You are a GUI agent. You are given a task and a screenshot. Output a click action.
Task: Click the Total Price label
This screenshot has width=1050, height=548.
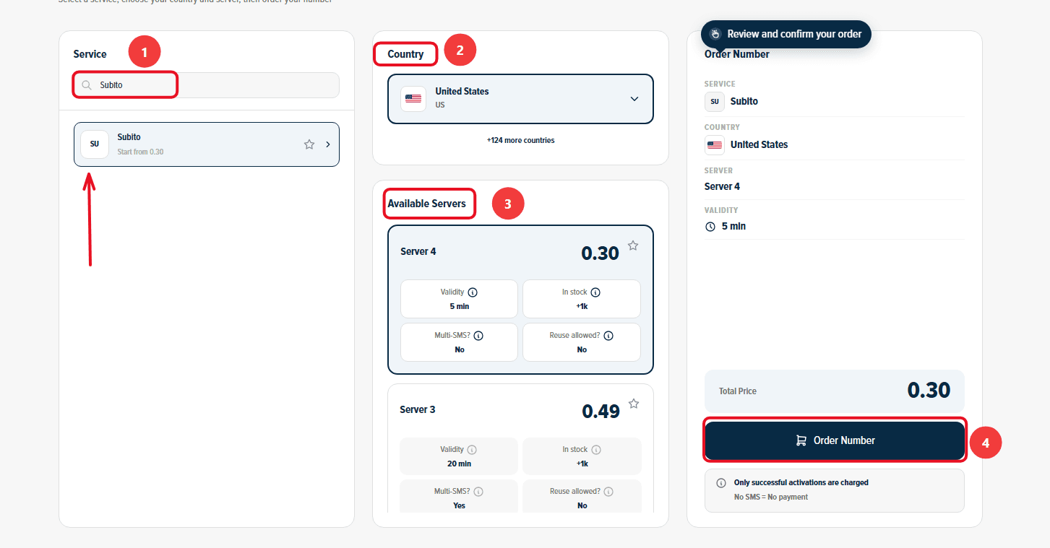point(738,391)
